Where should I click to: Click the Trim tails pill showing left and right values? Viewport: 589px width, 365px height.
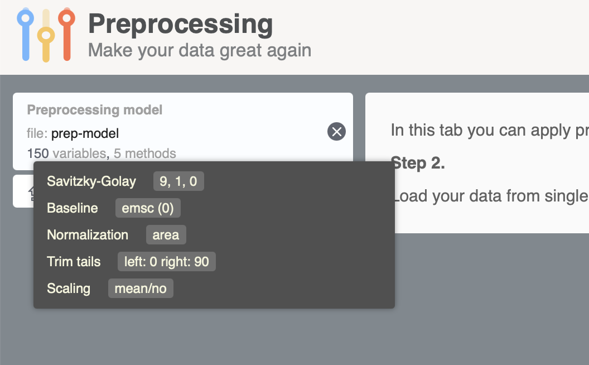[166, 261]
